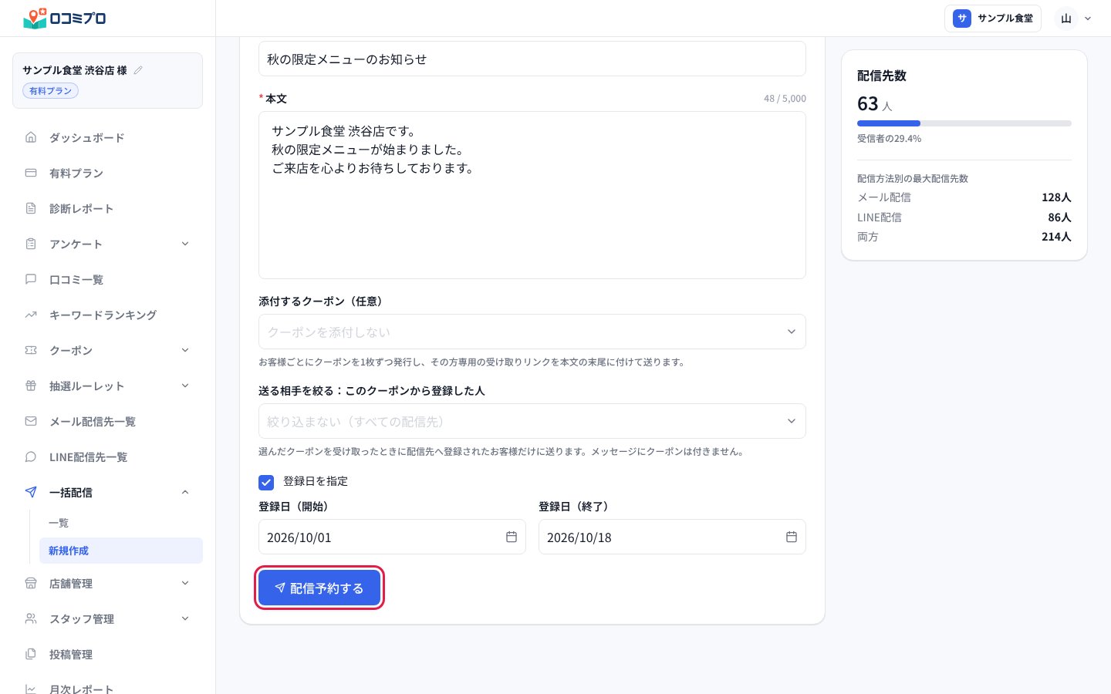Click the ダッシュボード home icon
This screenshot has width=1111, height=694.
click(31, 137)
